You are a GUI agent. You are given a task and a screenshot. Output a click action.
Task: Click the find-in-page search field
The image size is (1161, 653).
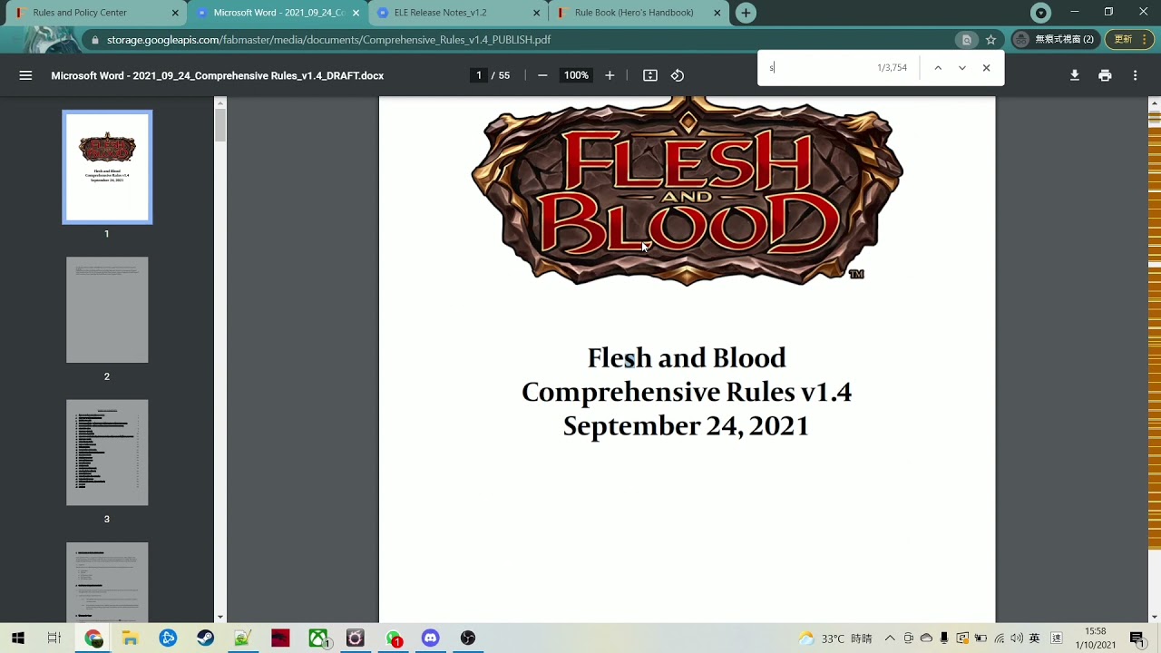(x=816, y=68)
